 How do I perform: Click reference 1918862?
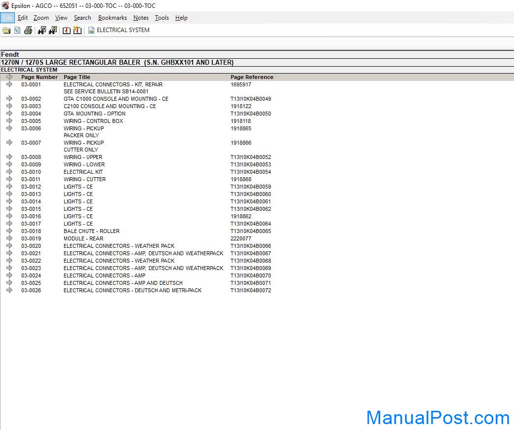point(241,216)
